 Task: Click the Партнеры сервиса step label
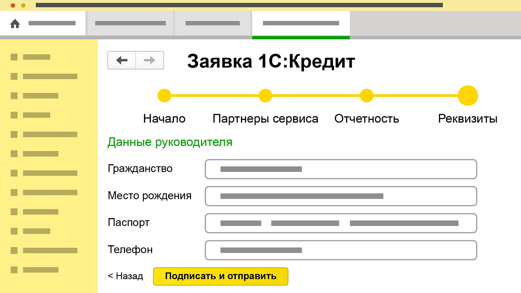tap(265, 119)
